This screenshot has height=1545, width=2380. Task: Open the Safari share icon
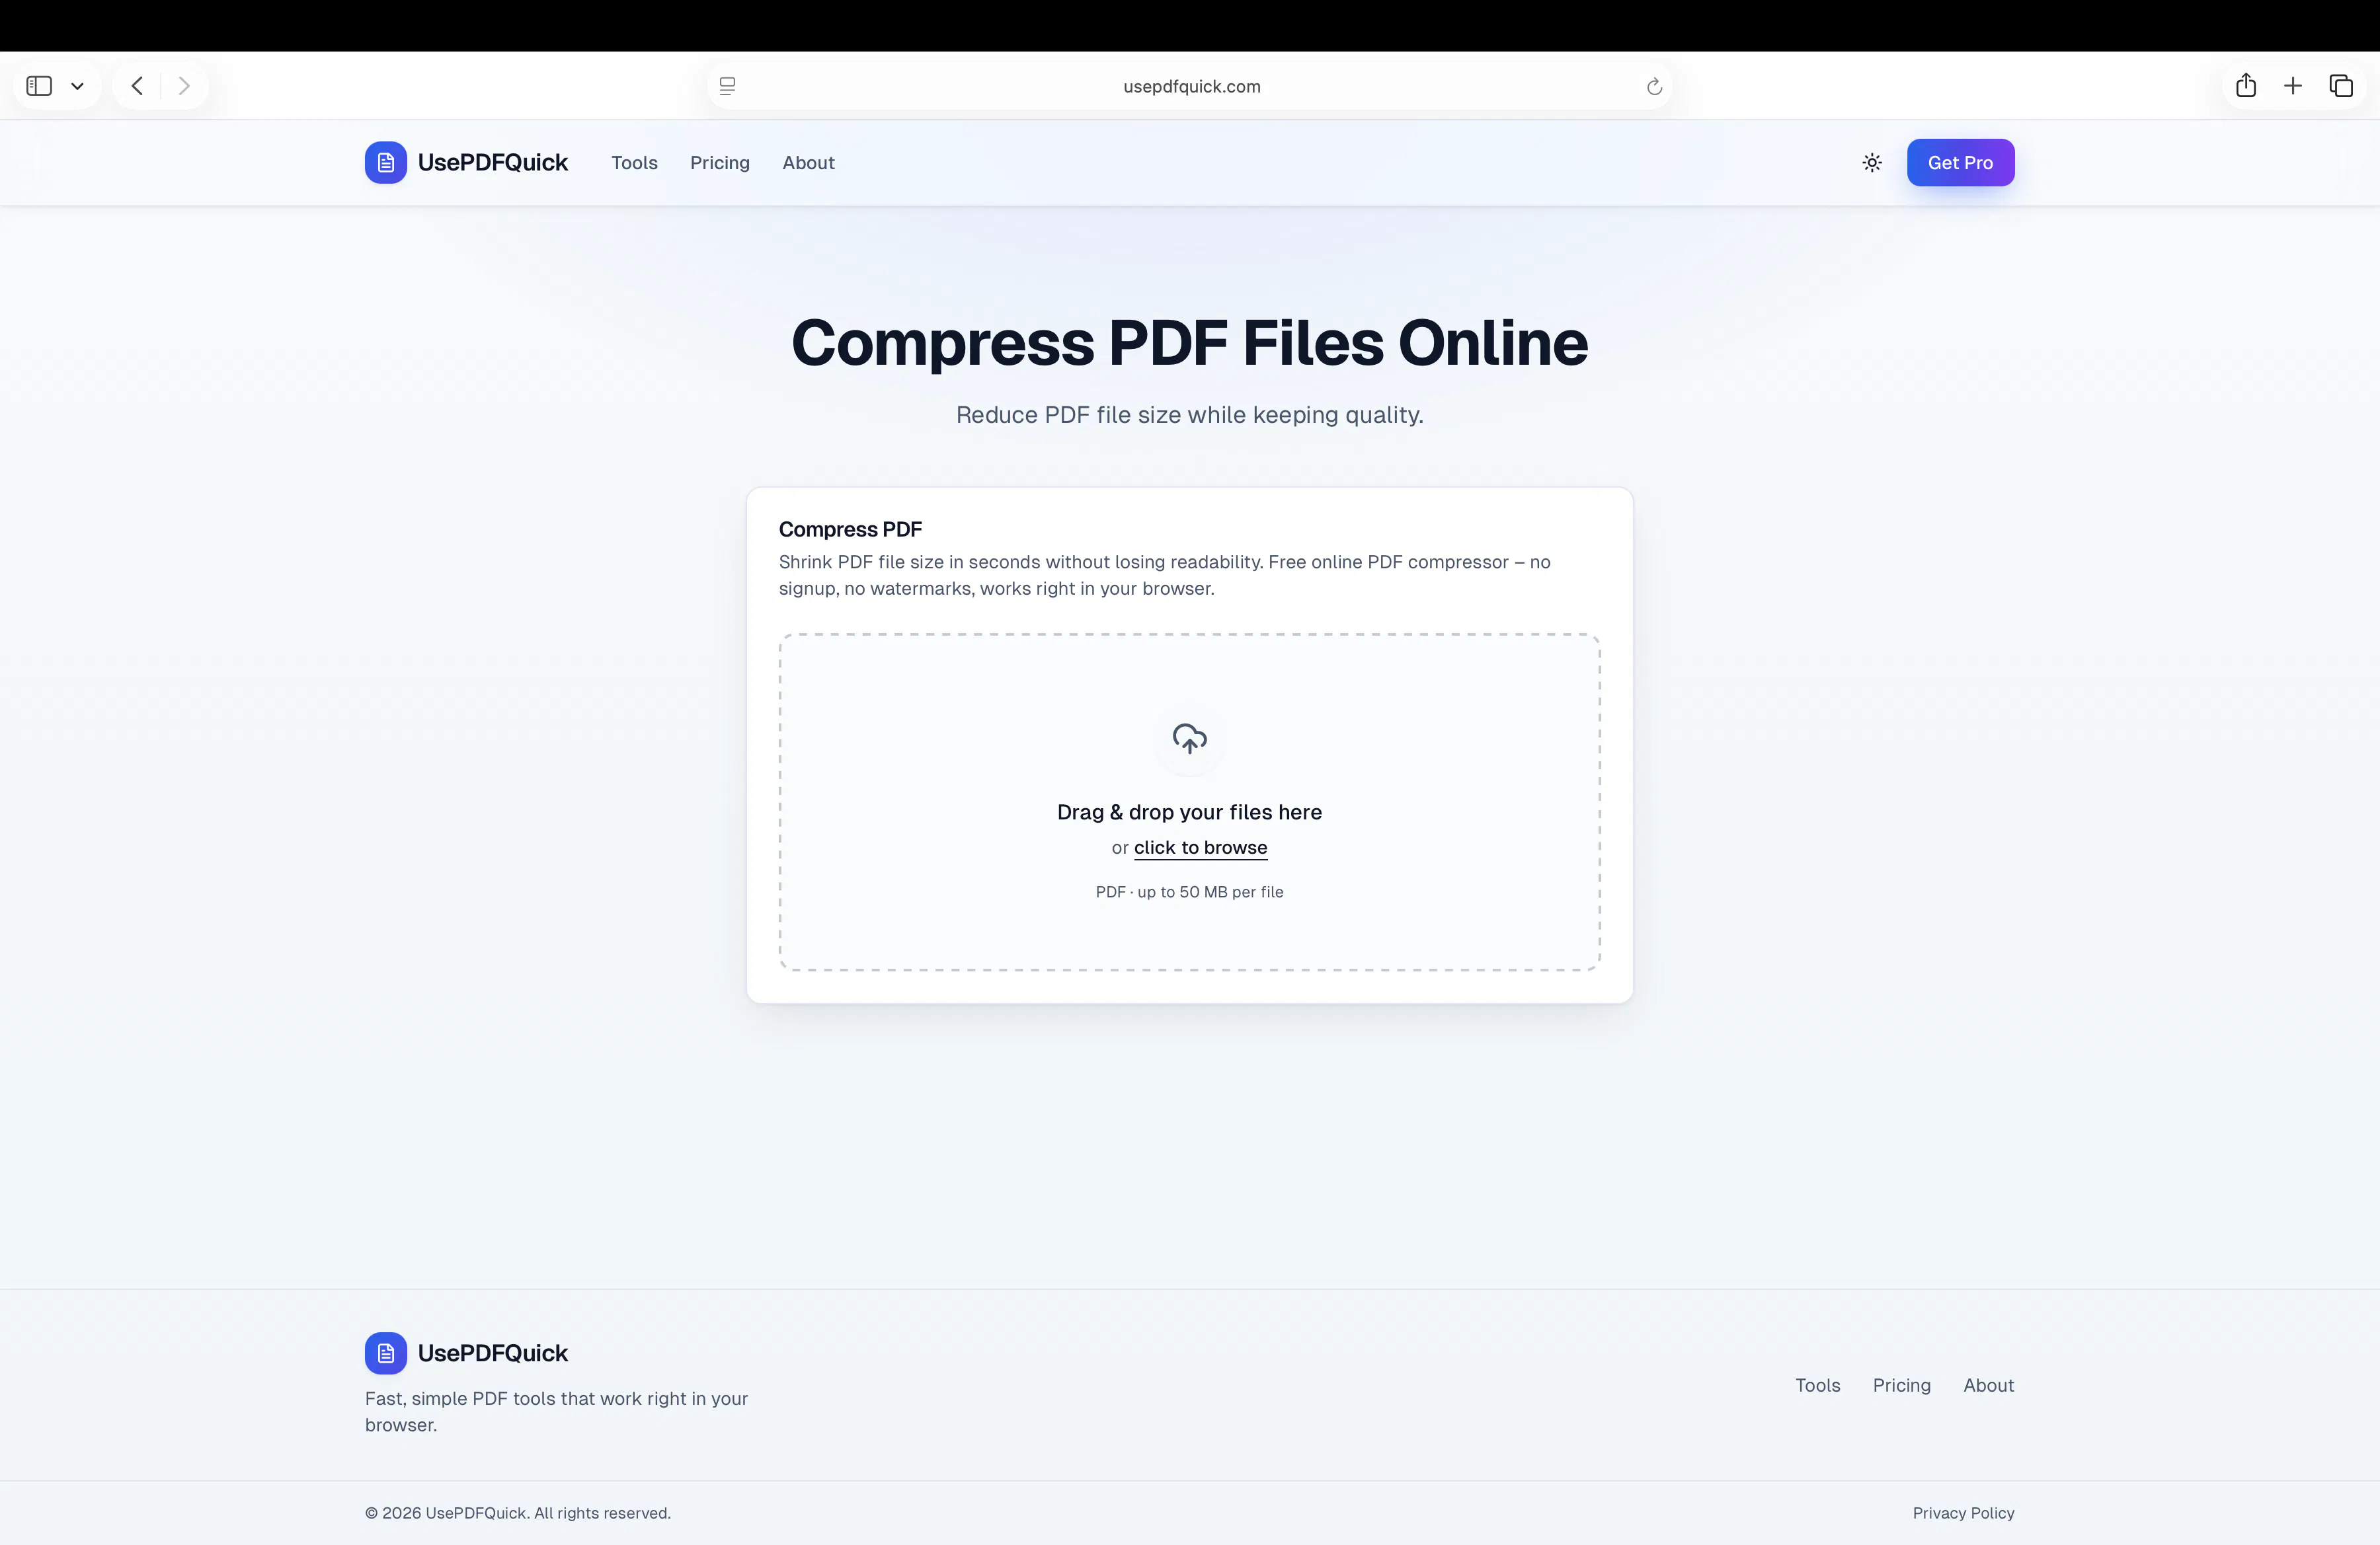tap(2246, 86)
